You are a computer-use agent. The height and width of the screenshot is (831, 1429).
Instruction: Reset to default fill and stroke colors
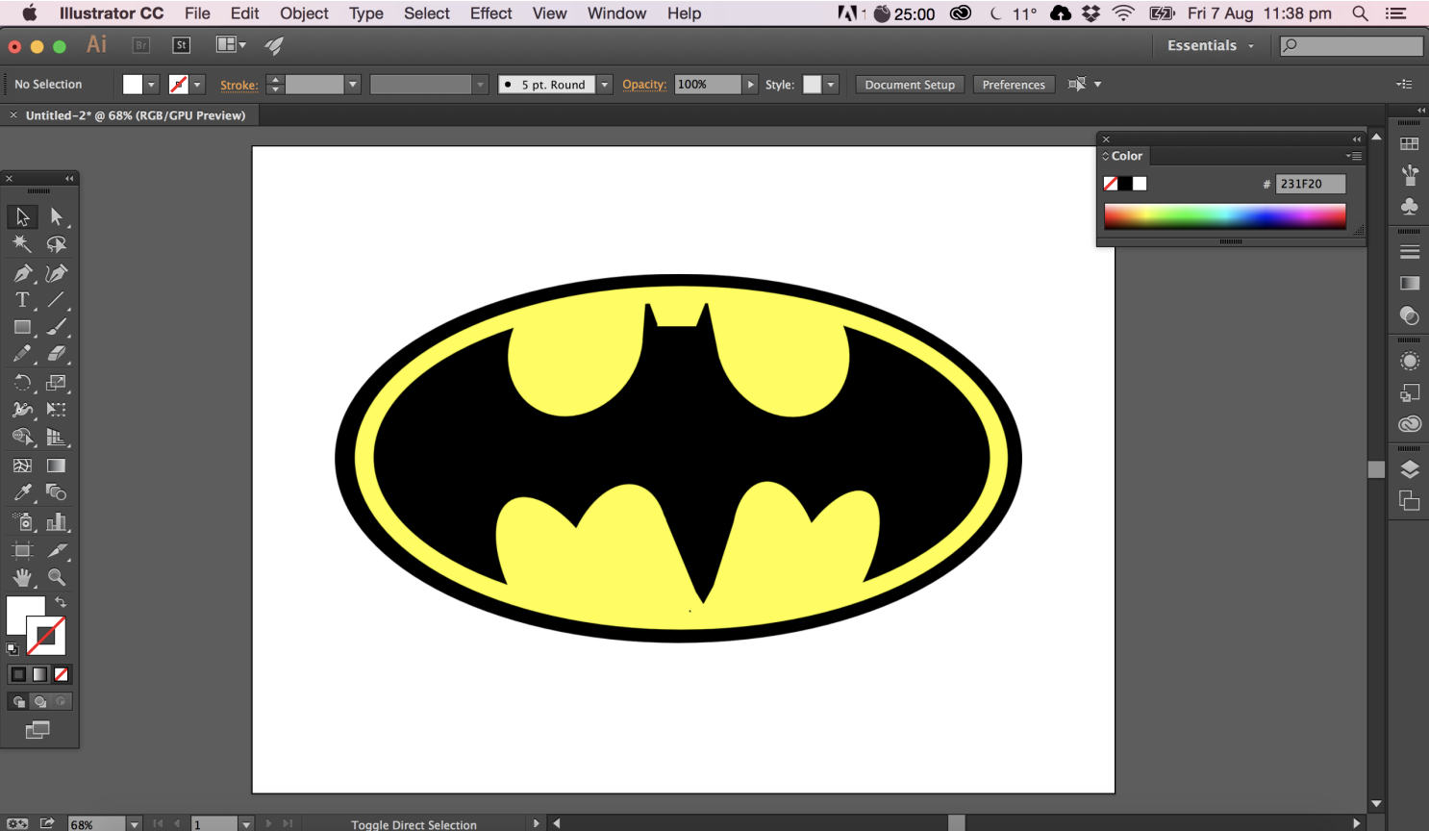(13, 648)
